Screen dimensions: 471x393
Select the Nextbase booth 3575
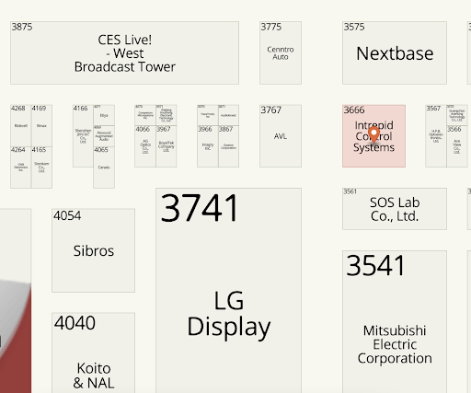395,52
